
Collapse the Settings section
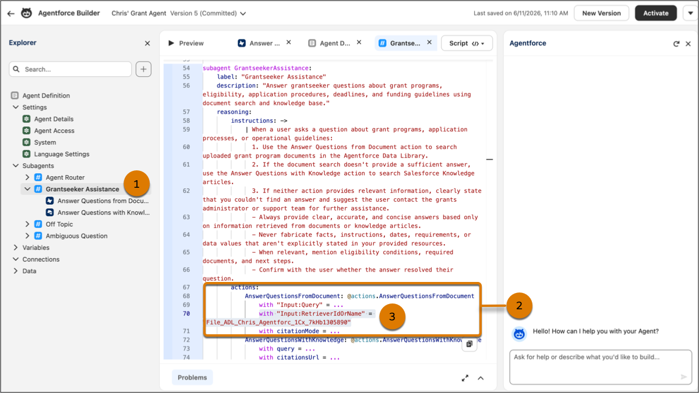tap(16, 107)
